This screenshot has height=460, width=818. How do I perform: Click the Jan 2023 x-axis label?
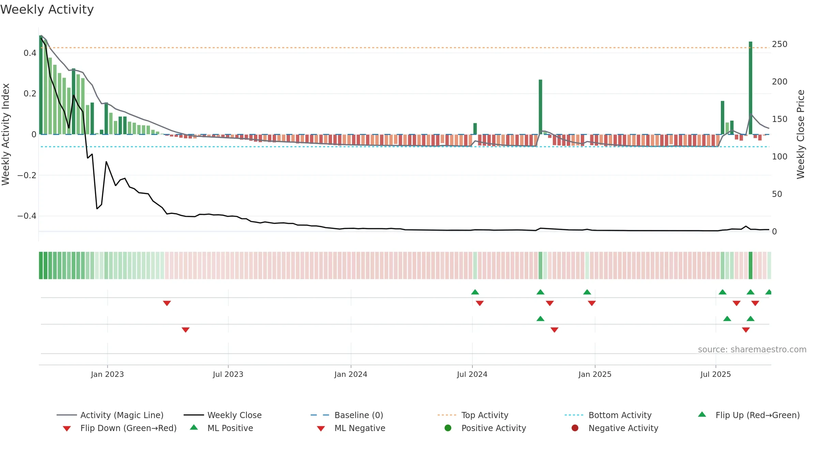click(x=107, y=374)
